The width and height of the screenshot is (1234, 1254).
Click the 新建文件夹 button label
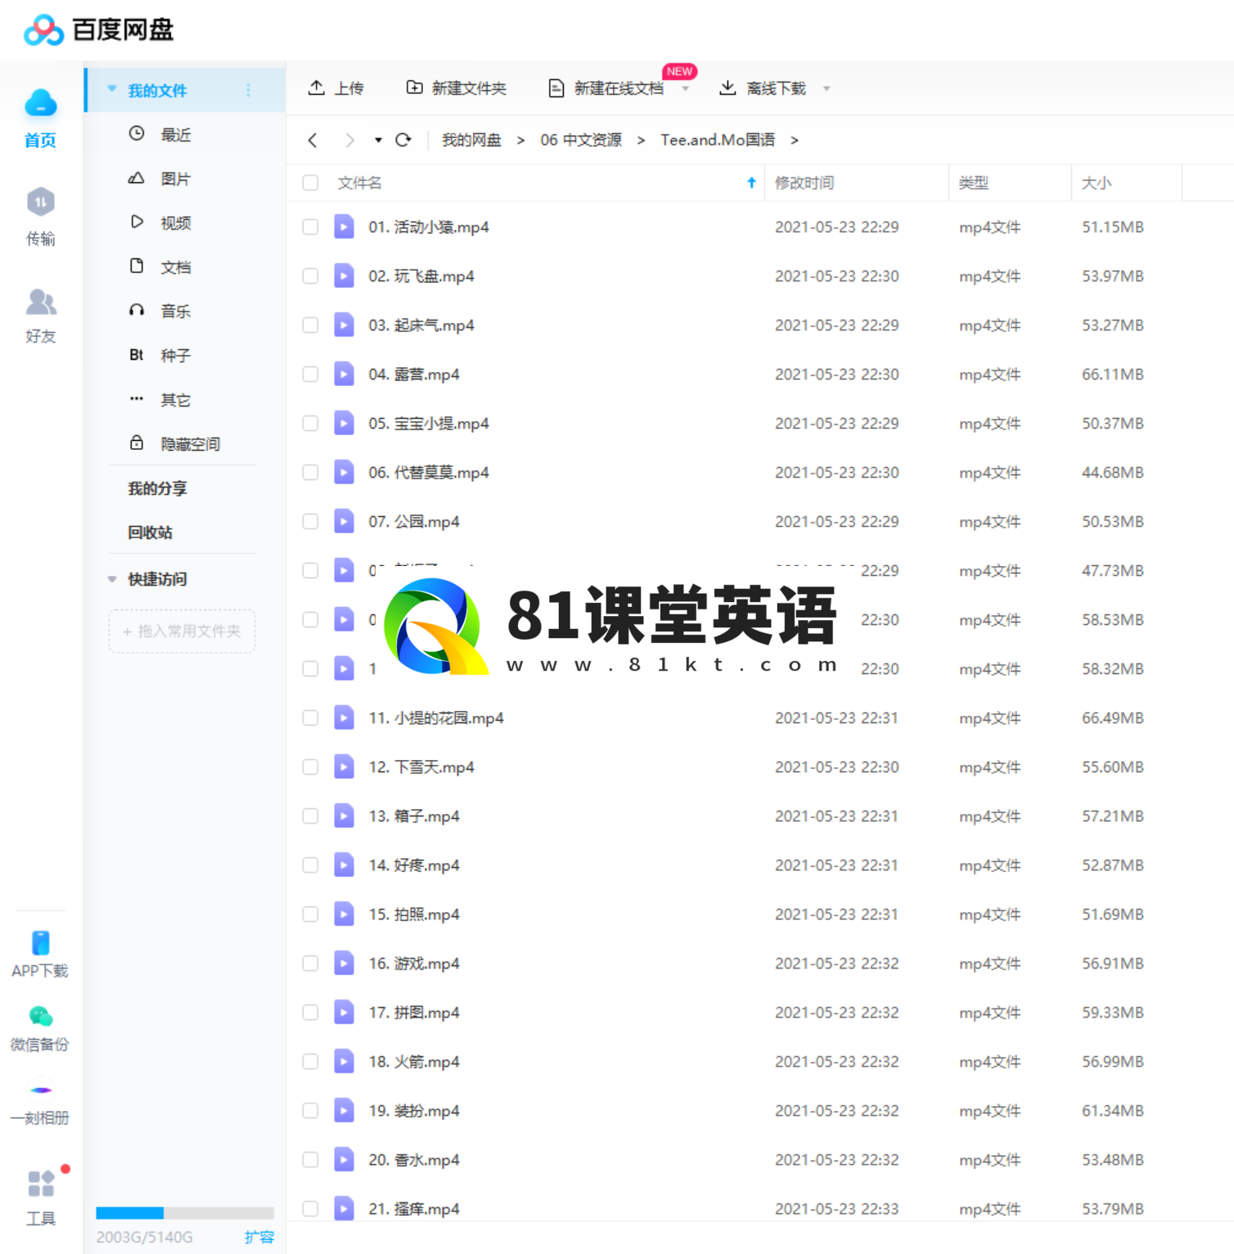pos(469,88)
